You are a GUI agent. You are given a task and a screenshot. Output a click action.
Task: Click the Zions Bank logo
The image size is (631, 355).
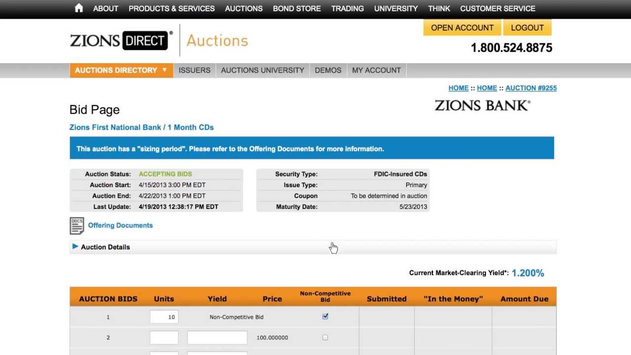coord(483,106)
